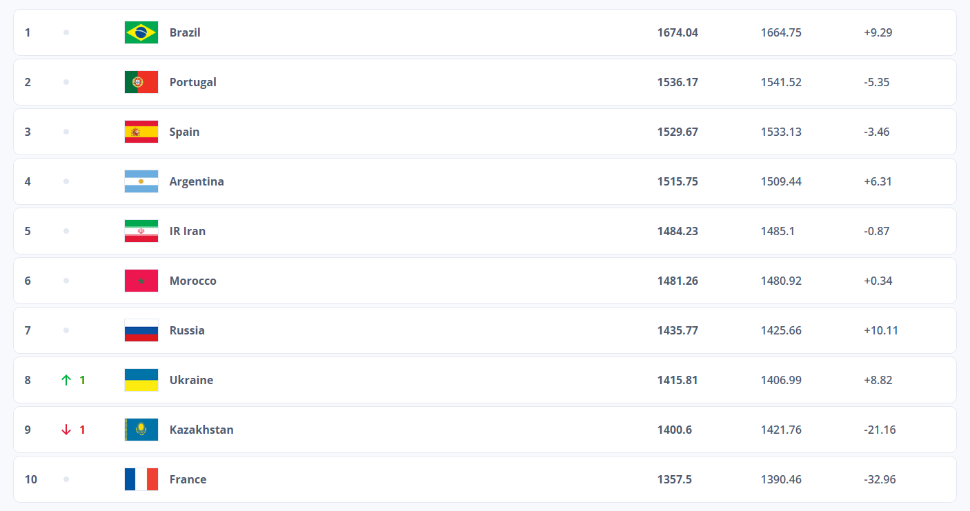Click the Argentina flag icon
Image resolution: width=970 pixels, height=511 pixels.
[x=141, y=181]
